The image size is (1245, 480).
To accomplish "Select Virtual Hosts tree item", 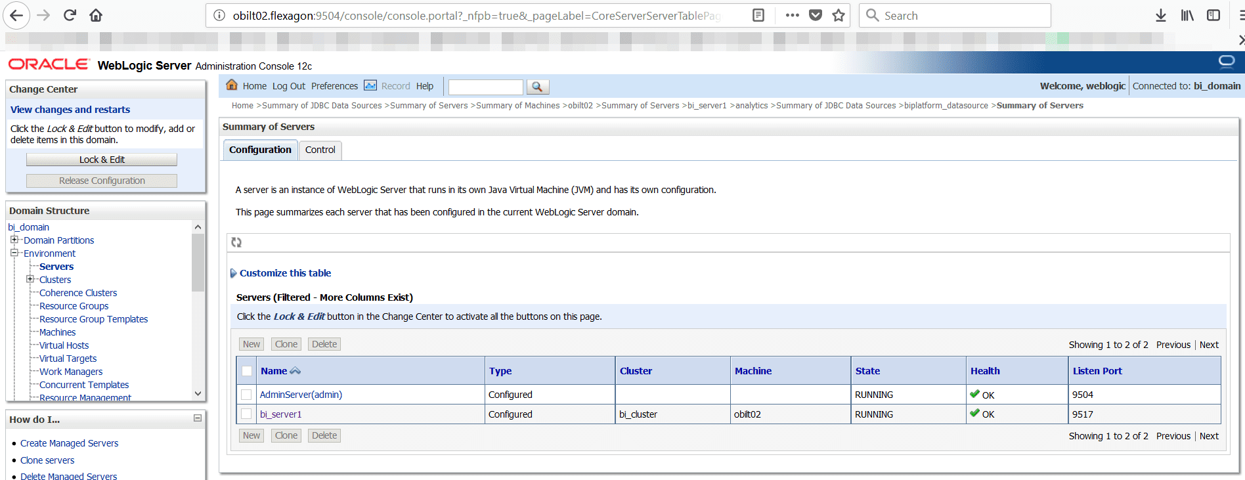I will tap(64, 345).
